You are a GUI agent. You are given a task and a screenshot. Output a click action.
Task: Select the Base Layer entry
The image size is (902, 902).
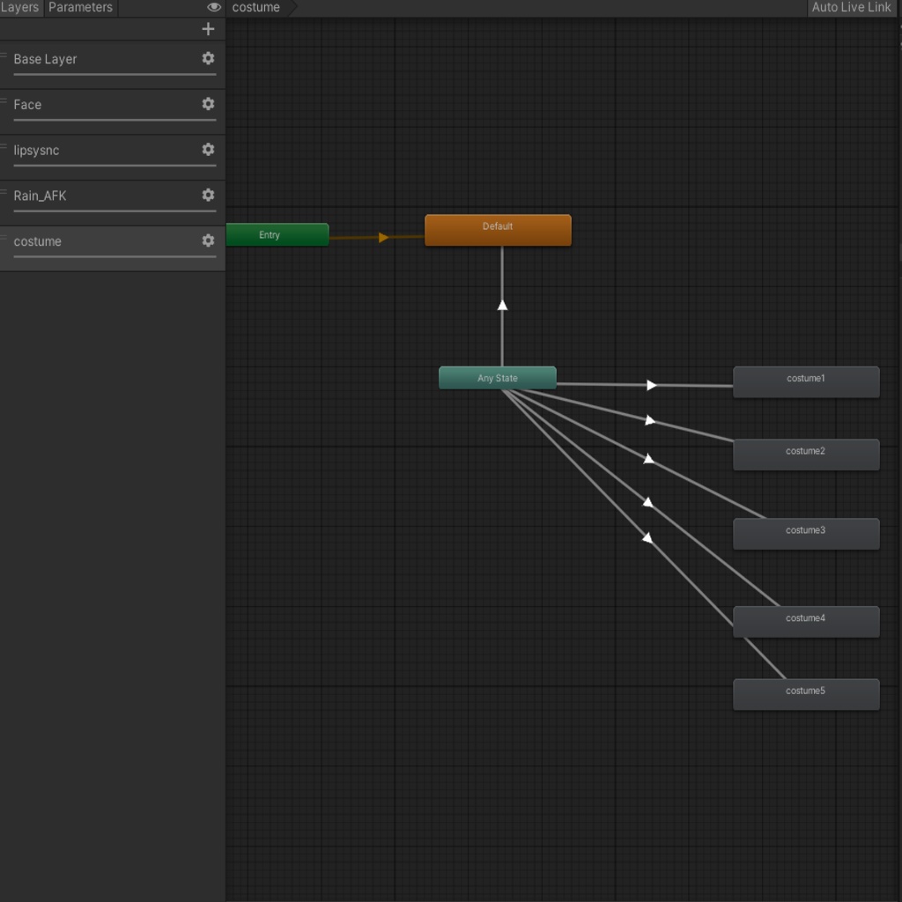pyautogui.click(x=46, y=59)
